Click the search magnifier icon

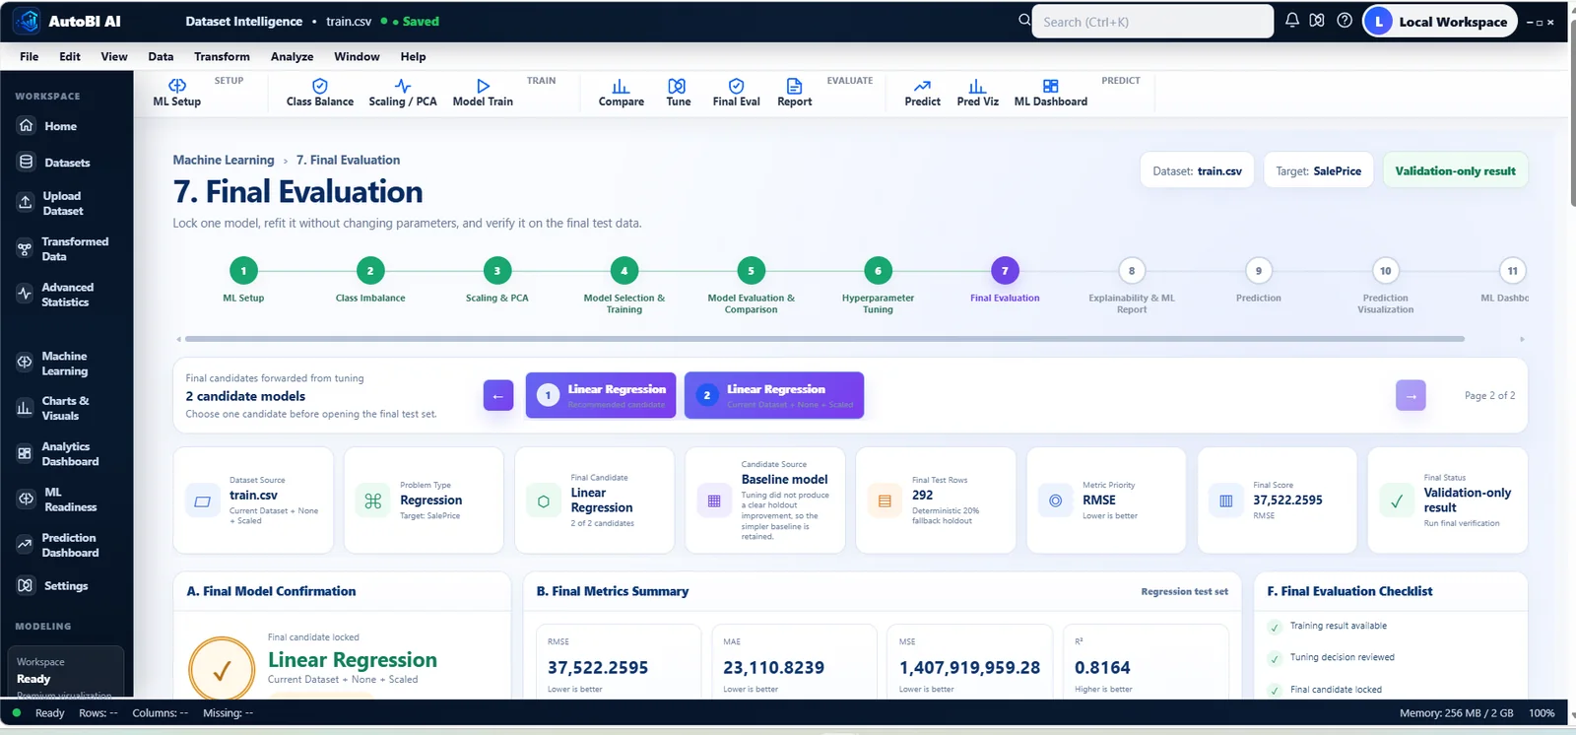1024,20
